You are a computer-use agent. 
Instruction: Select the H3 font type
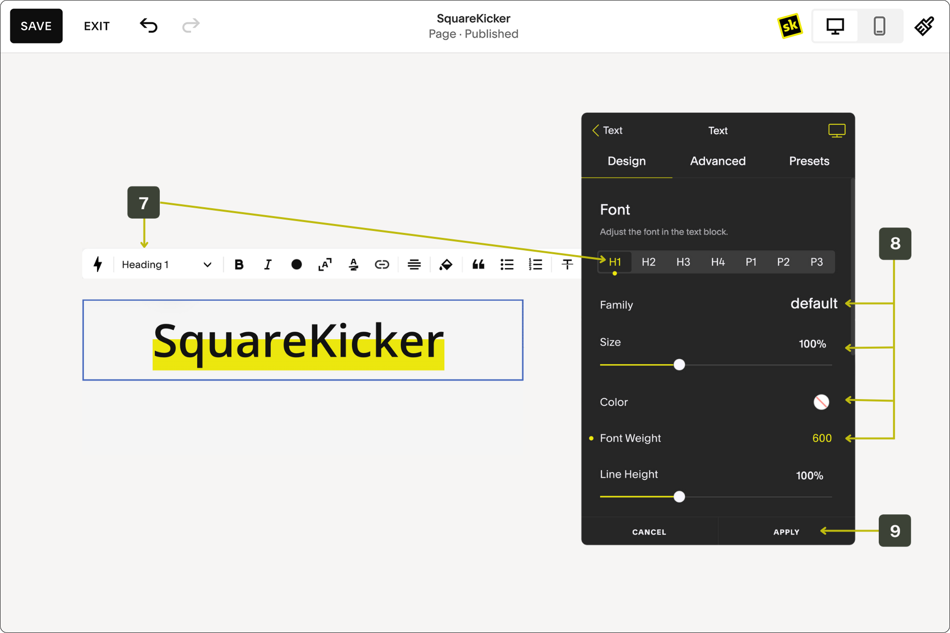pos(683,262)
